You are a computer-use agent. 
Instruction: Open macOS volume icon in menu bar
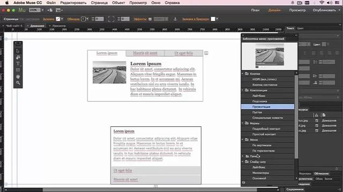tap(329, 3)
